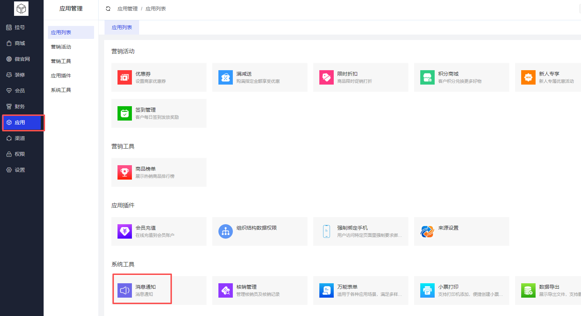Click the 会员 diamond sidebar icon
Image resolution: width=581 pixels, height=316 pixels.
tap(9, 91)
